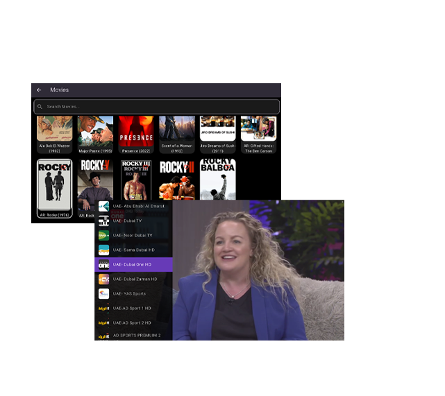The image size is (445, 396).
Task: Click the AD Sport 1 HD channel logo
Action: click(103, 308)
